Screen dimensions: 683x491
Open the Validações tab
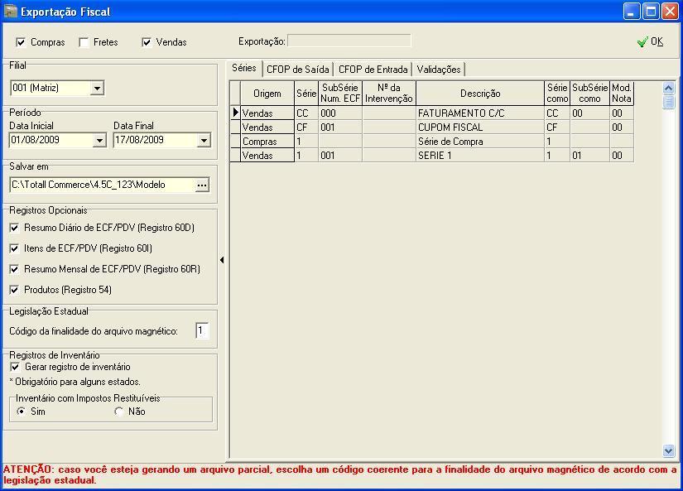pos(438,70)
